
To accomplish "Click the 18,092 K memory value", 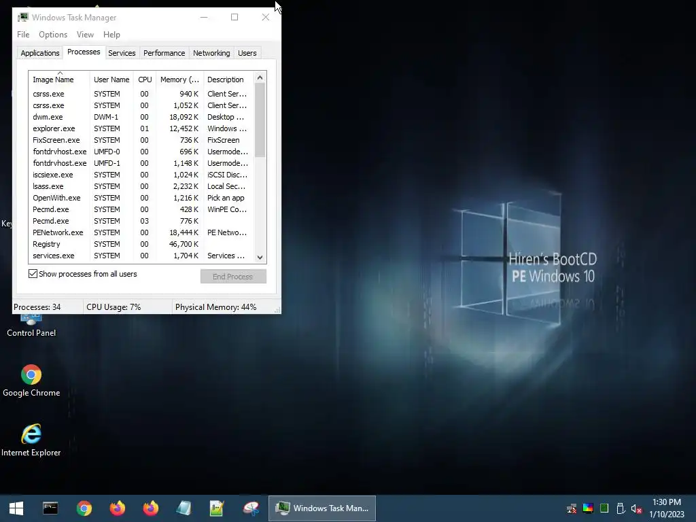I will tap(184, 117).
